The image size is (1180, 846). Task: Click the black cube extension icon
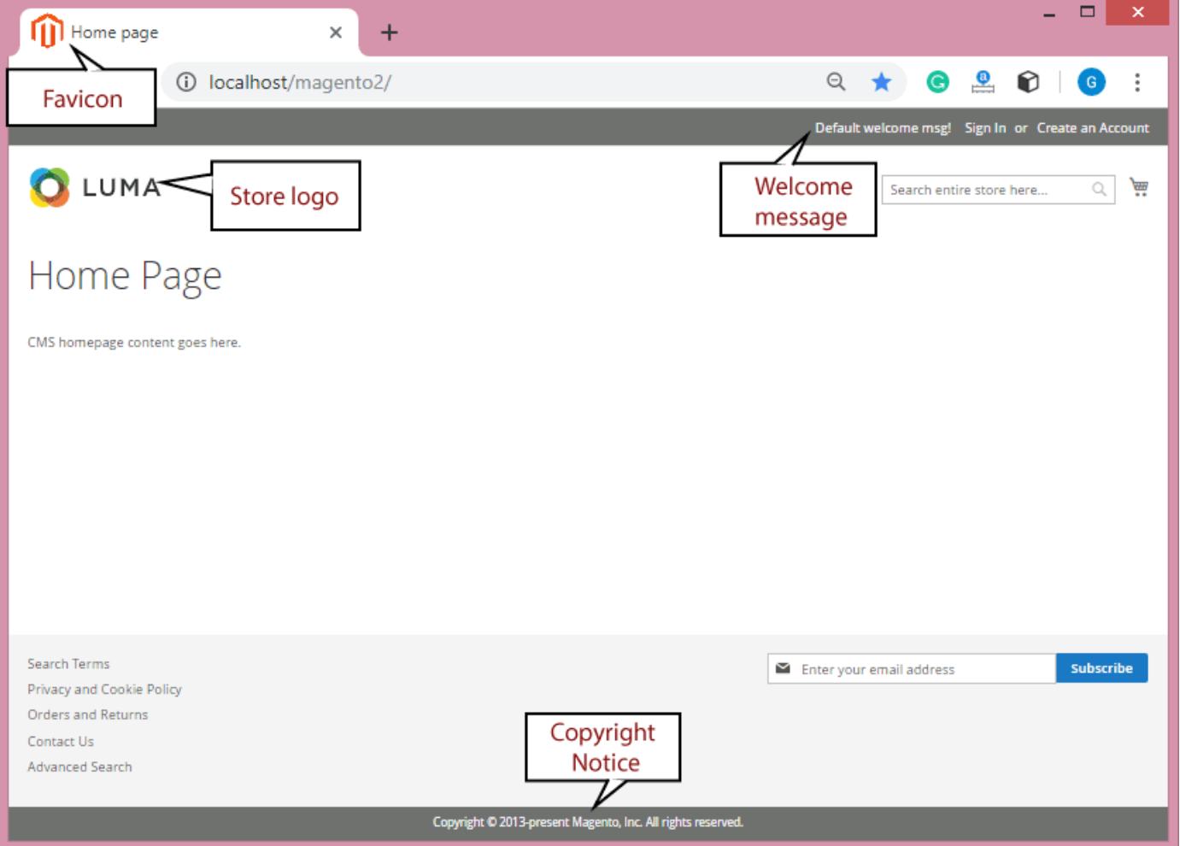[x=1028, y=82]
